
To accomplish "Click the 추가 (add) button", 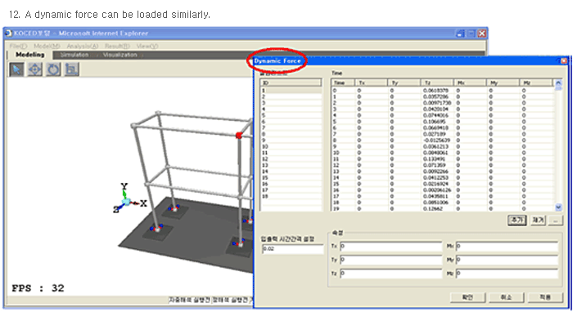I will [517, 221].
